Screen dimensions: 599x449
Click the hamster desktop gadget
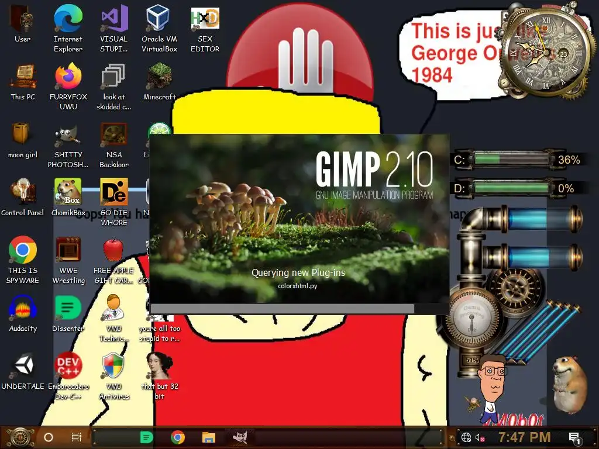tap(570, 385)
